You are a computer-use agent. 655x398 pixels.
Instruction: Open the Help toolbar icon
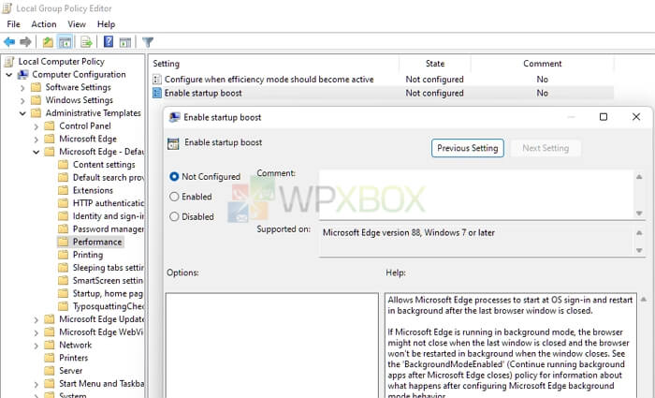click(x=109, y=42)
